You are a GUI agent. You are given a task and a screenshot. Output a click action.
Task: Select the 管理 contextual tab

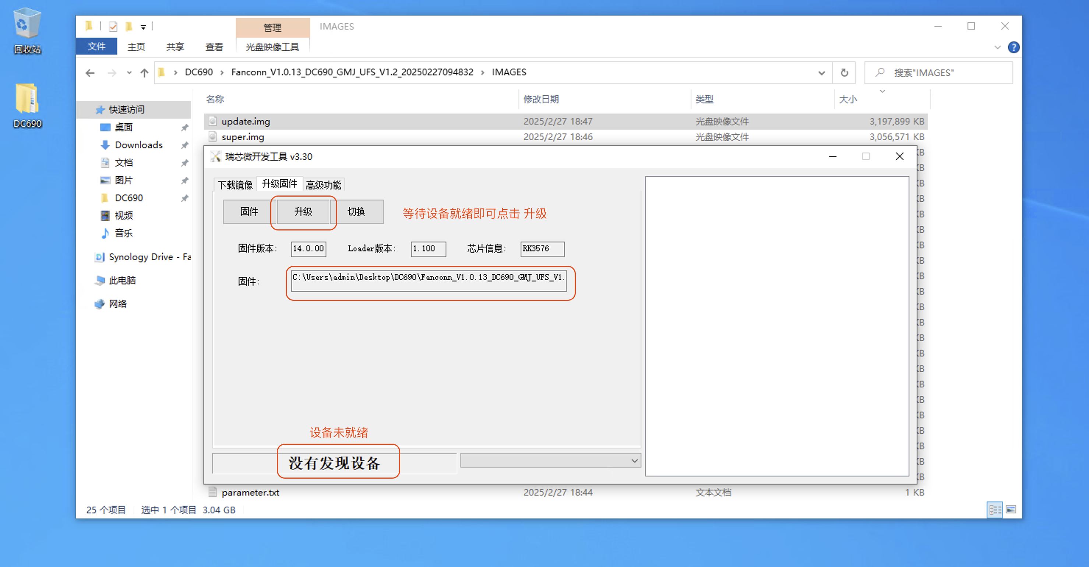[272, 28]
